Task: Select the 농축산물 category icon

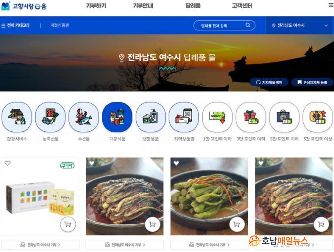Action: point(51,117)
